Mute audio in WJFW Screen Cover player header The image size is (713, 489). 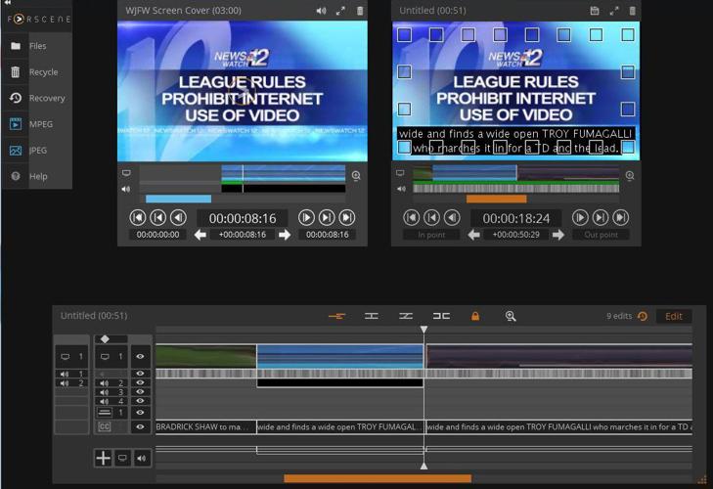pos(321,11)
